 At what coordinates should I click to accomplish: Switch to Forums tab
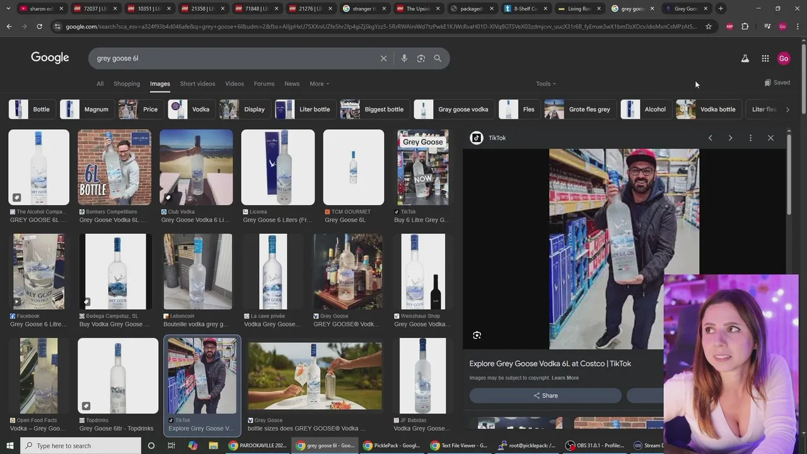(x=264, y=83)
